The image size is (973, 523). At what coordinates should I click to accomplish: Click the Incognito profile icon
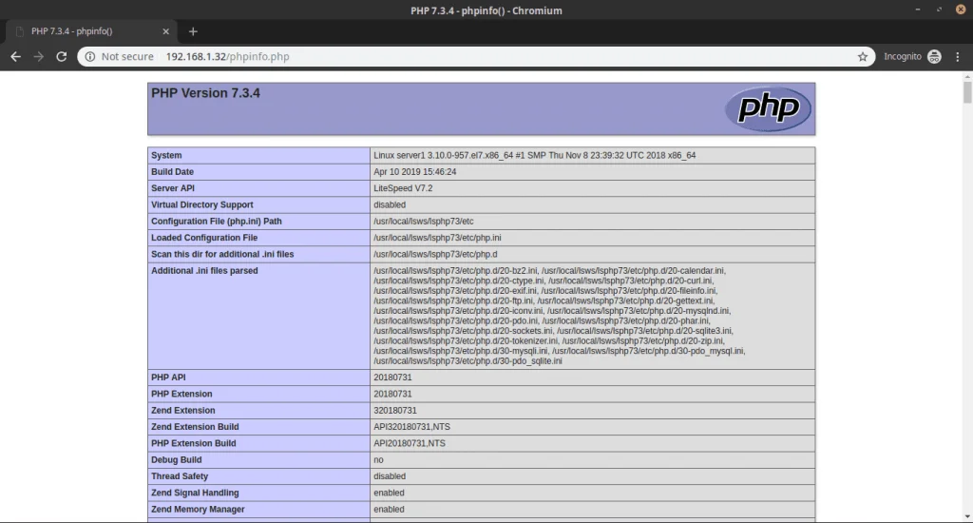(x=934, y=57)
